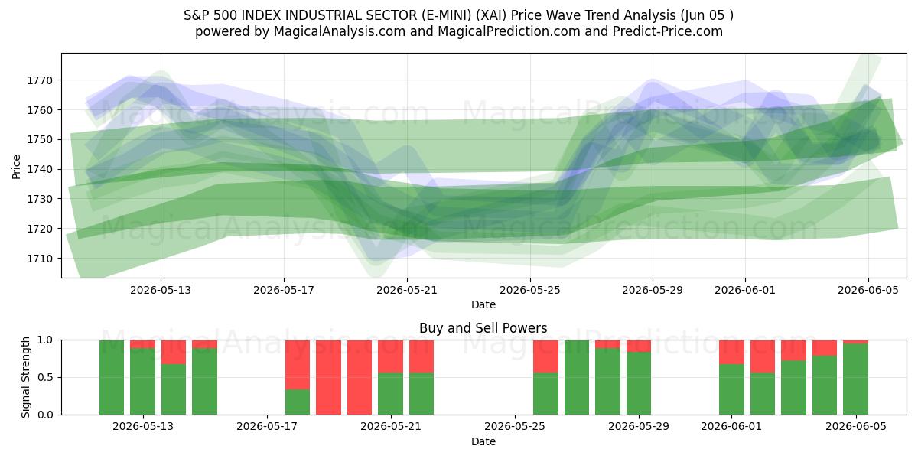918x459 pixels.
Task: Click the 1730 price tick label
Action: (x=41, y=199)
